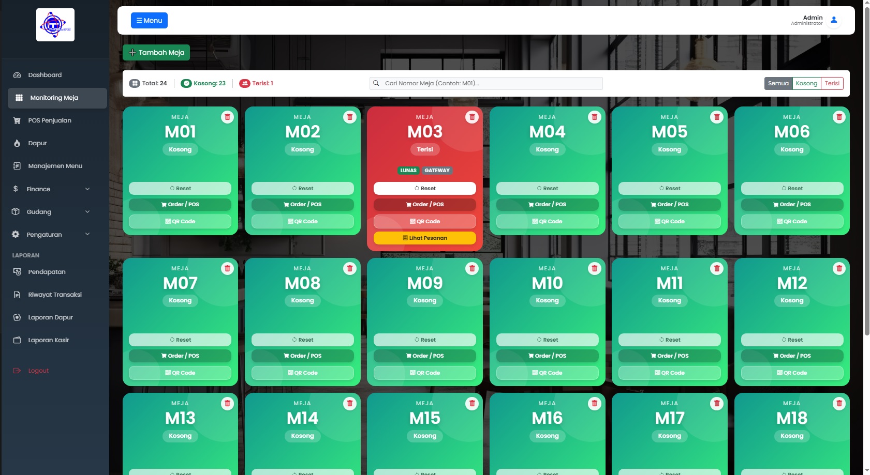The image size is (870, 475).
Task: Open QR Code for table M10
Action: click(x=548, y=373)
